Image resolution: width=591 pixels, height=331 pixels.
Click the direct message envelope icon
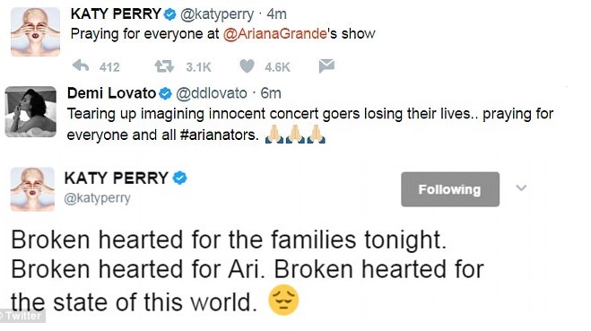[326, 65]
